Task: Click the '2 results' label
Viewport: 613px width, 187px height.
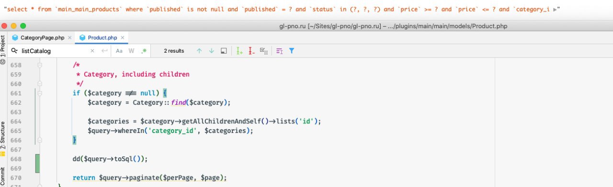Action: click(x=174, y=51)
